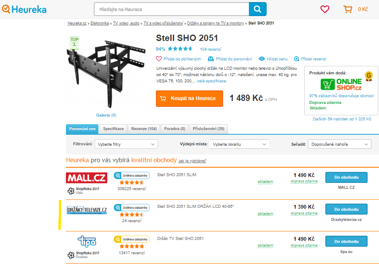
Task: Open favorites via the heart icon in header
Action: click(x=324, y=9)
